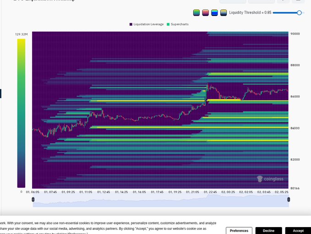Click the 80166 price axis label
This screenshot has width=311, height=234.
(295, 188)
